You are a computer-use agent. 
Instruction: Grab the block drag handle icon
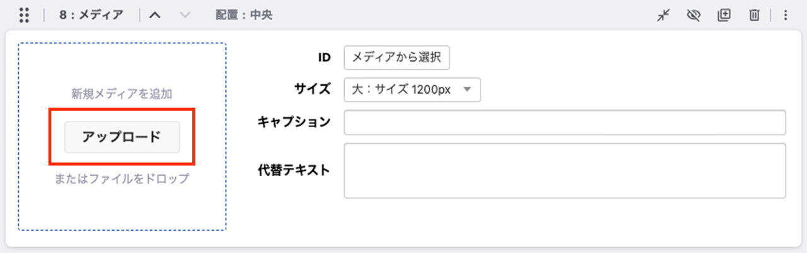pyautogui.click(x=25, y=16)
